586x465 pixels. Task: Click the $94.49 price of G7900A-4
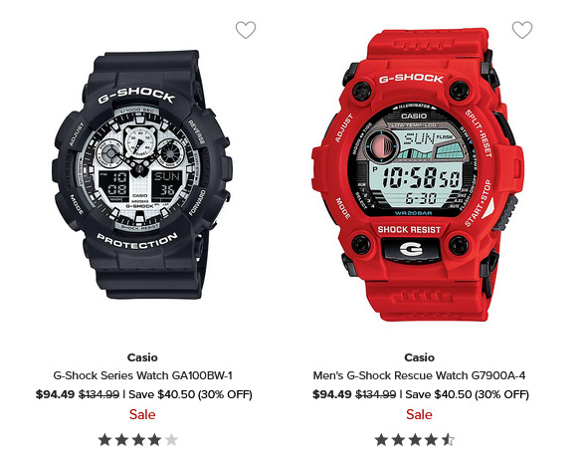pyautogui.click(x=332, y=394)
